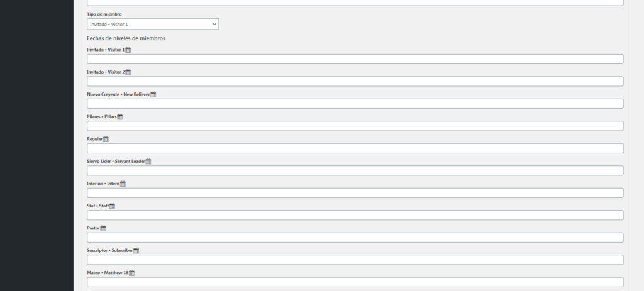
Task: Open calendar icon for Mateo • Matthew 18
Action: pyautogui.click(x=132, y=273)
